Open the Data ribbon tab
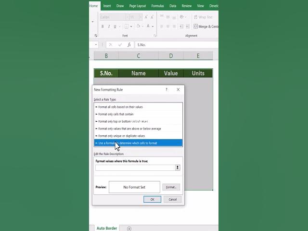This screenshot has width=308, height=231. click(173, 6)
